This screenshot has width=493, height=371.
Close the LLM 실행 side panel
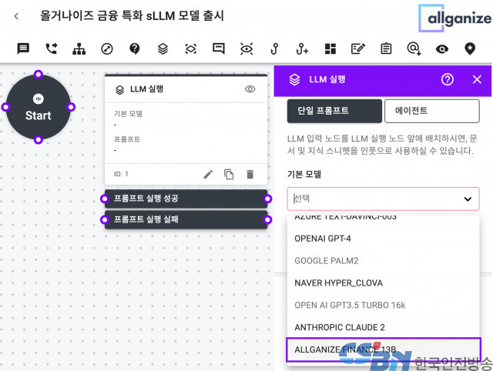pos(477,79)
